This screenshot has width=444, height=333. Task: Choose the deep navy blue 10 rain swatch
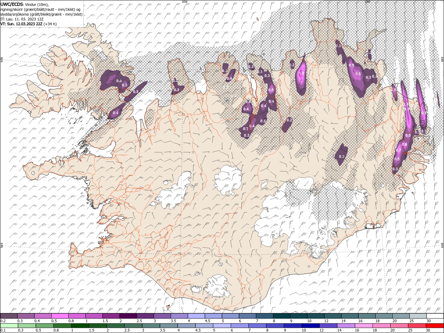[x=310, y=326]
